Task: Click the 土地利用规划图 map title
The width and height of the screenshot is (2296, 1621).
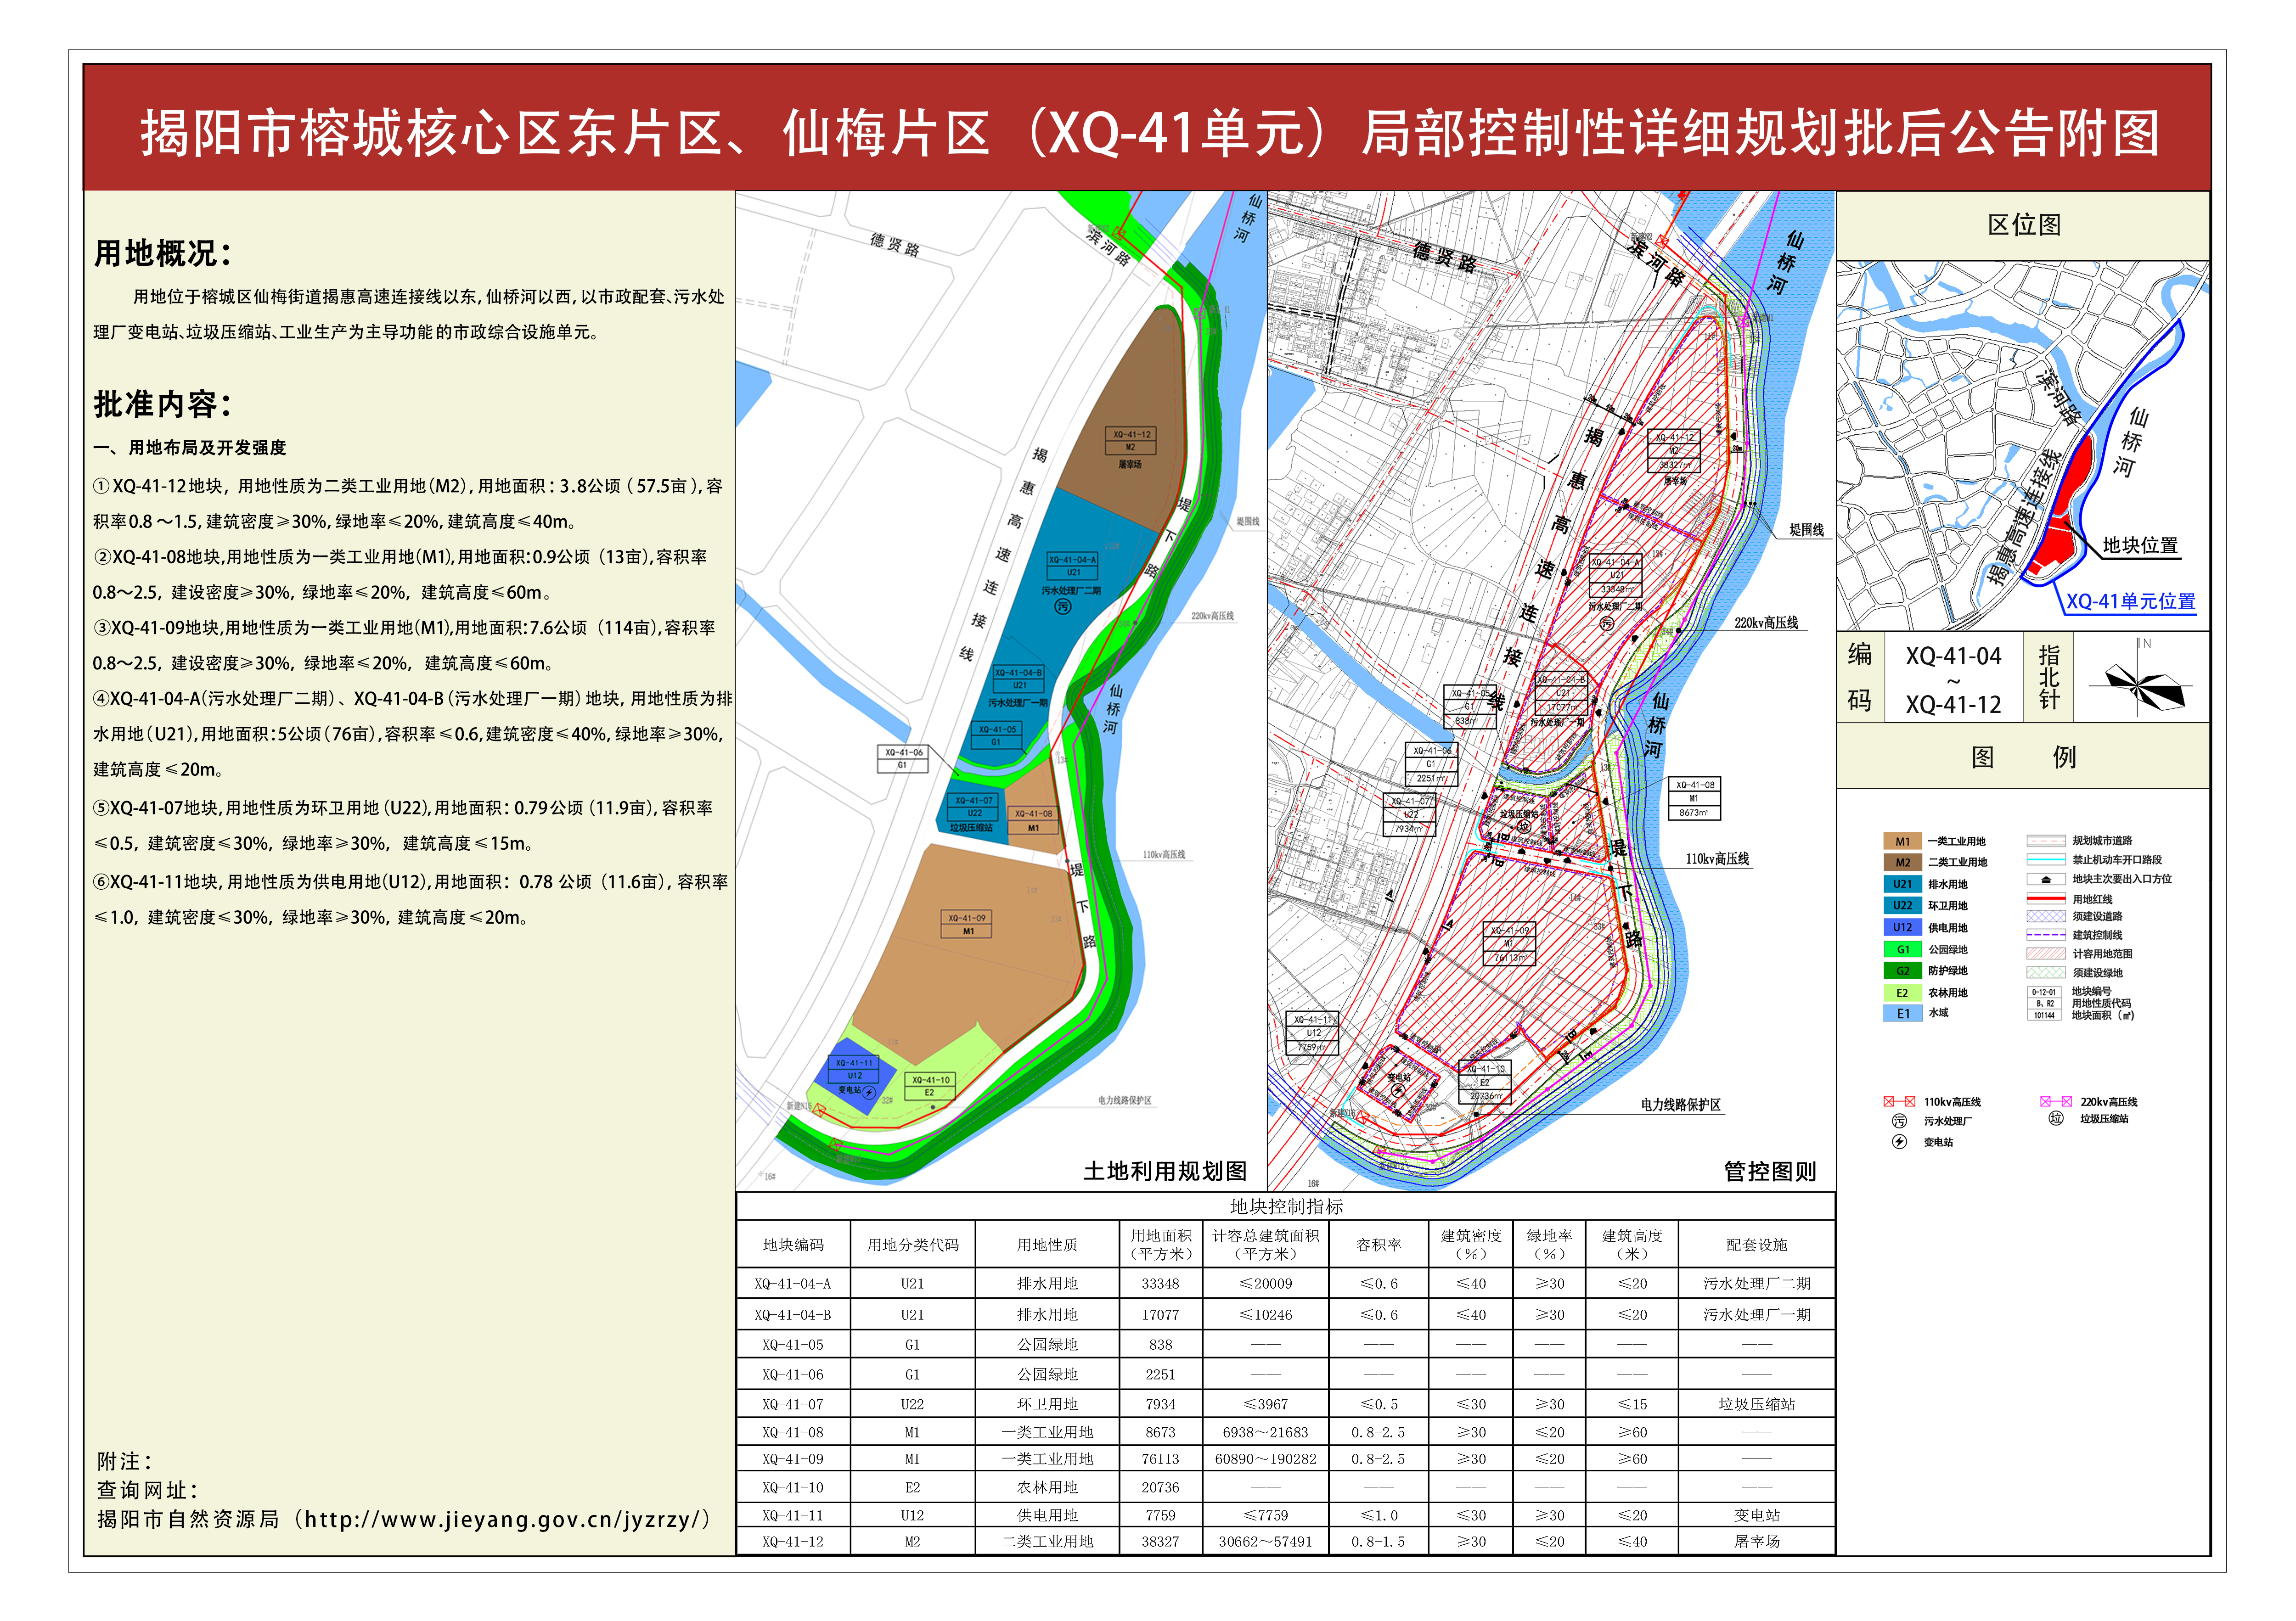Action: click(1165, 1171)
